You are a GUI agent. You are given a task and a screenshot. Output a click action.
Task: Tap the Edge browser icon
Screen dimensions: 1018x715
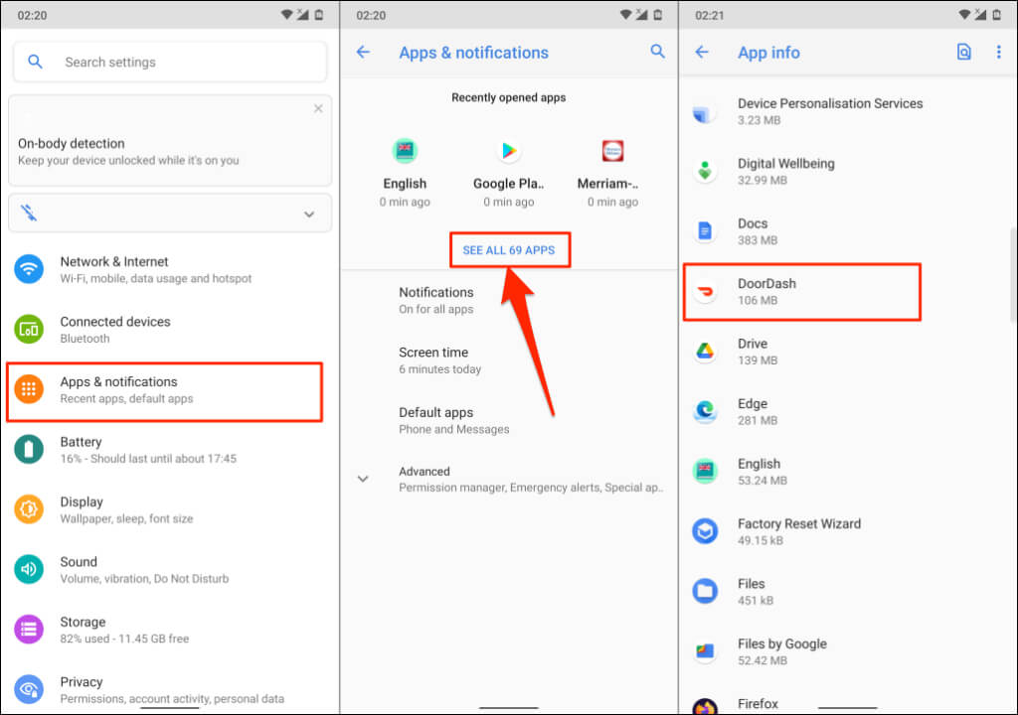click(x=705, y=411)
